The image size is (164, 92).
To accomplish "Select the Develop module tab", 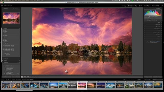I will point(130,6).
